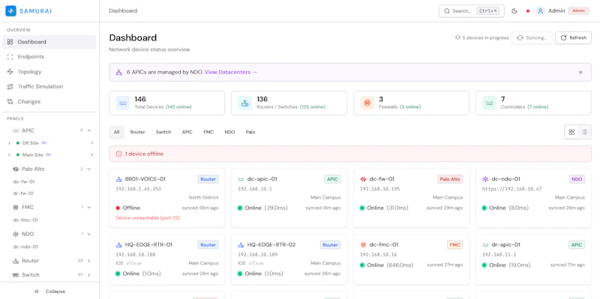The image size is (600, 299).
Task: Collapse the NDO panel chevron
Action: (x=88, y=234)
